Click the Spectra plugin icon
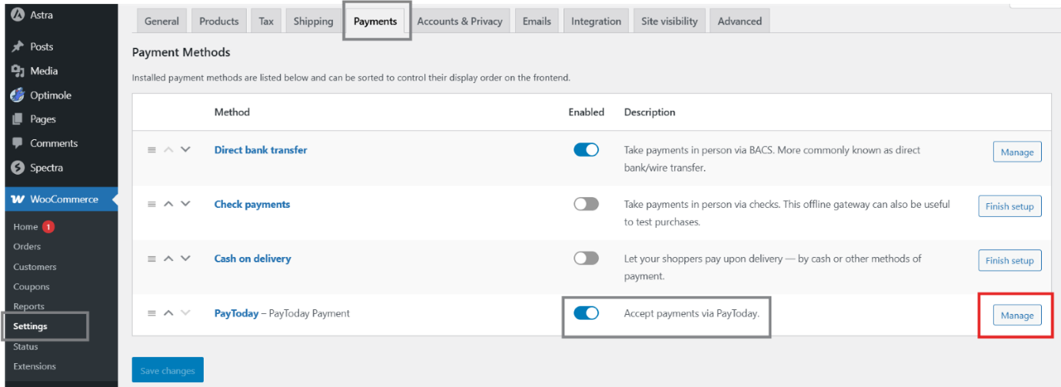The width and height of the screenshot is (1061, 387). click(x=18, y=168)
